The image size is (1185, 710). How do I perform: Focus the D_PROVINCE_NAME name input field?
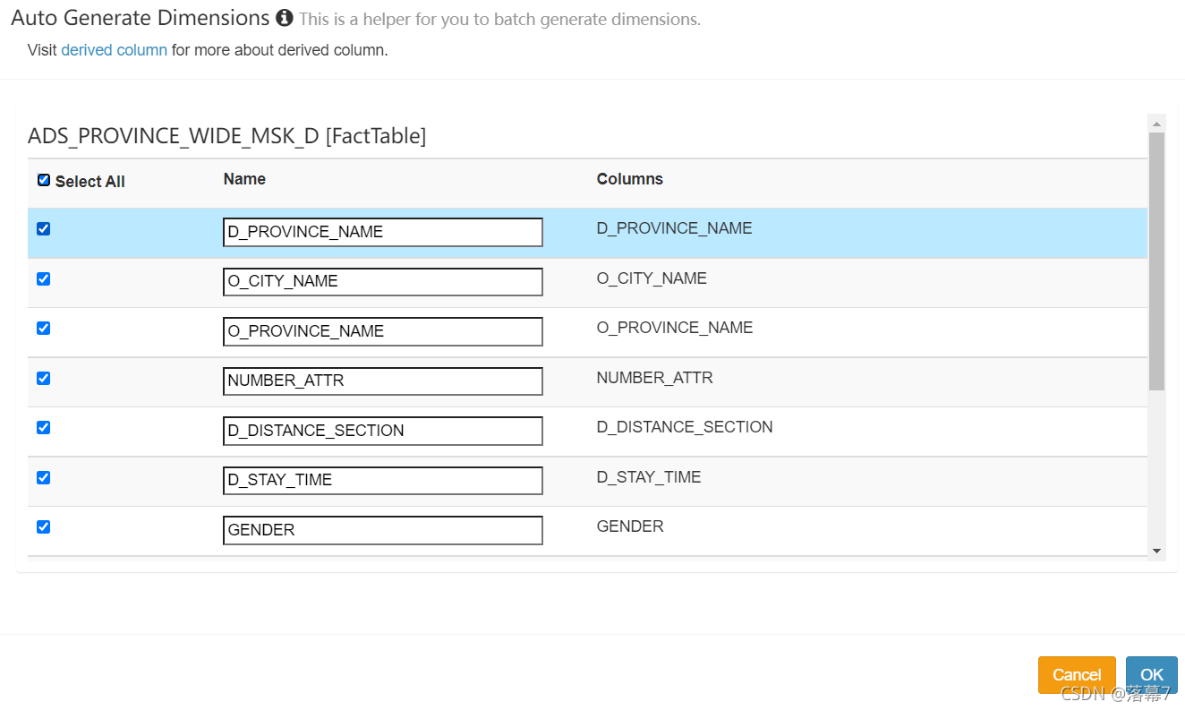(x=383, y=232)
